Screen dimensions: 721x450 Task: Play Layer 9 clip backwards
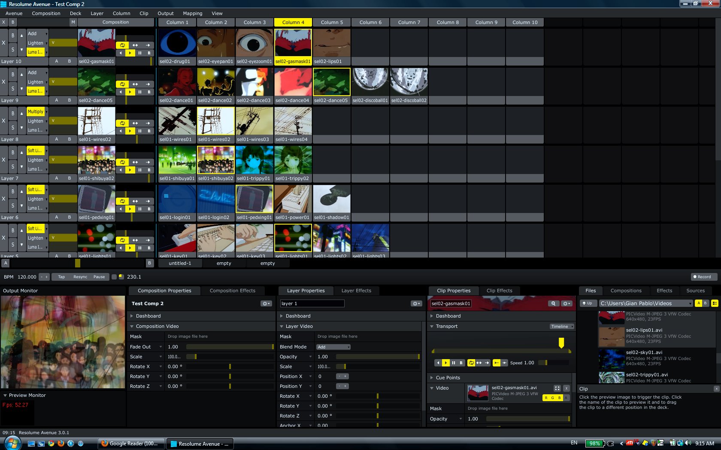point(121,92)
